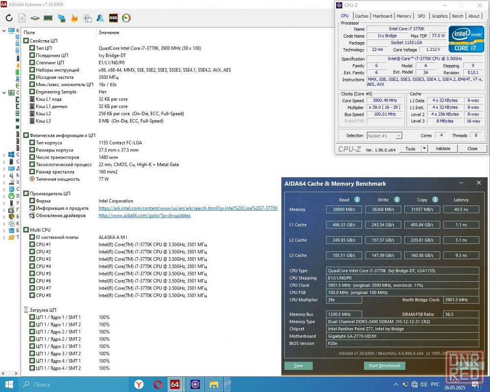Open Yandex Browser from the taskbar

pos(139,384)
